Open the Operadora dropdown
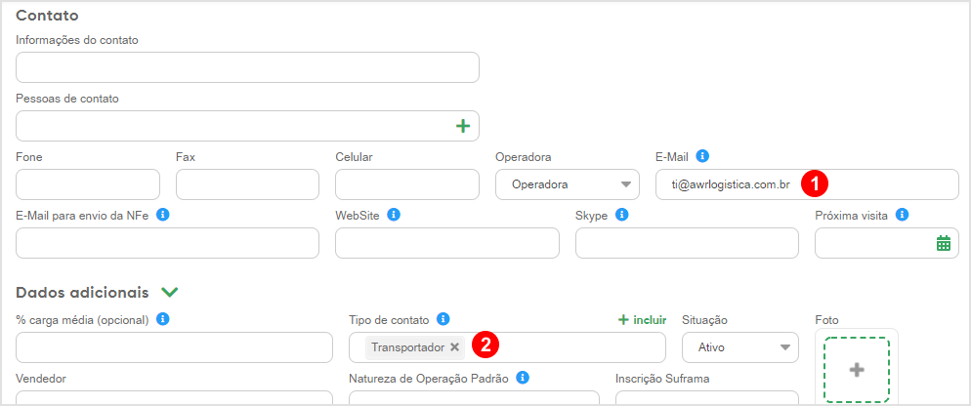This screenshot has width=971, height=406. click(568, 184)
